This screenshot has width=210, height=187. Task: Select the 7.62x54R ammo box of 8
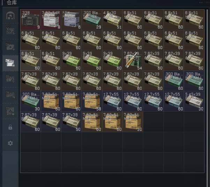51,20
